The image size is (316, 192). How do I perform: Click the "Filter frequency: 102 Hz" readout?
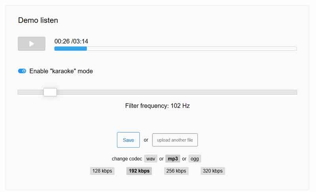(157, 106)
